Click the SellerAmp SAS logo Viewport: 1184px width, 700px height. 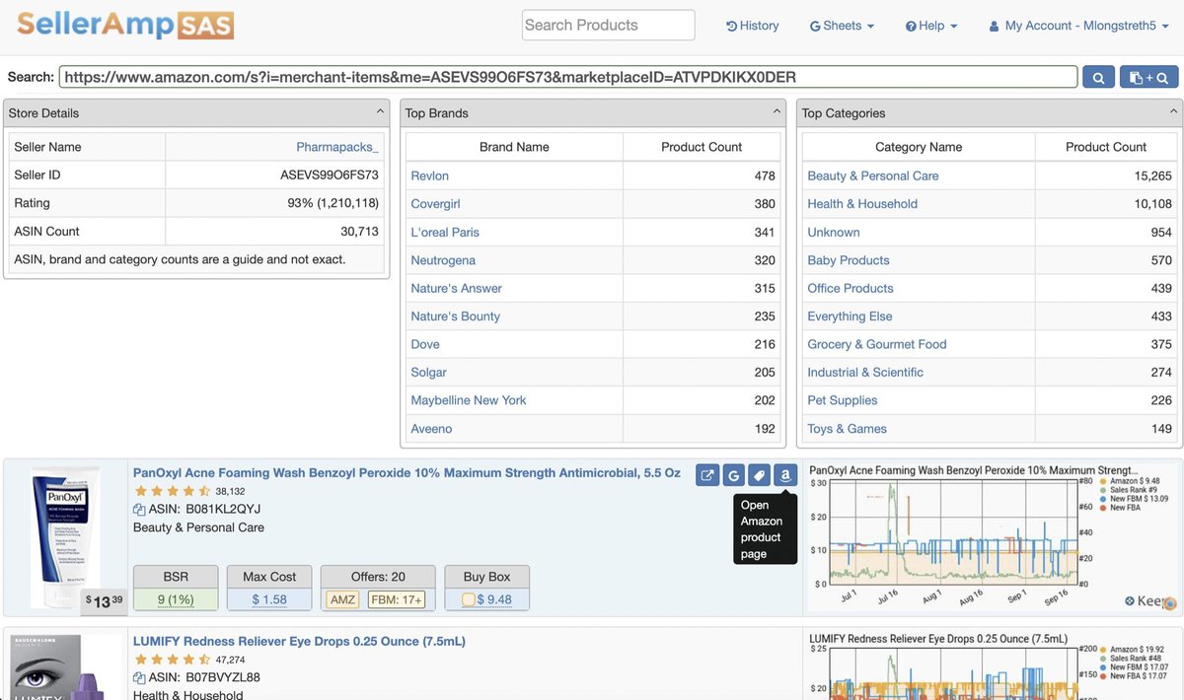[125, 25]
